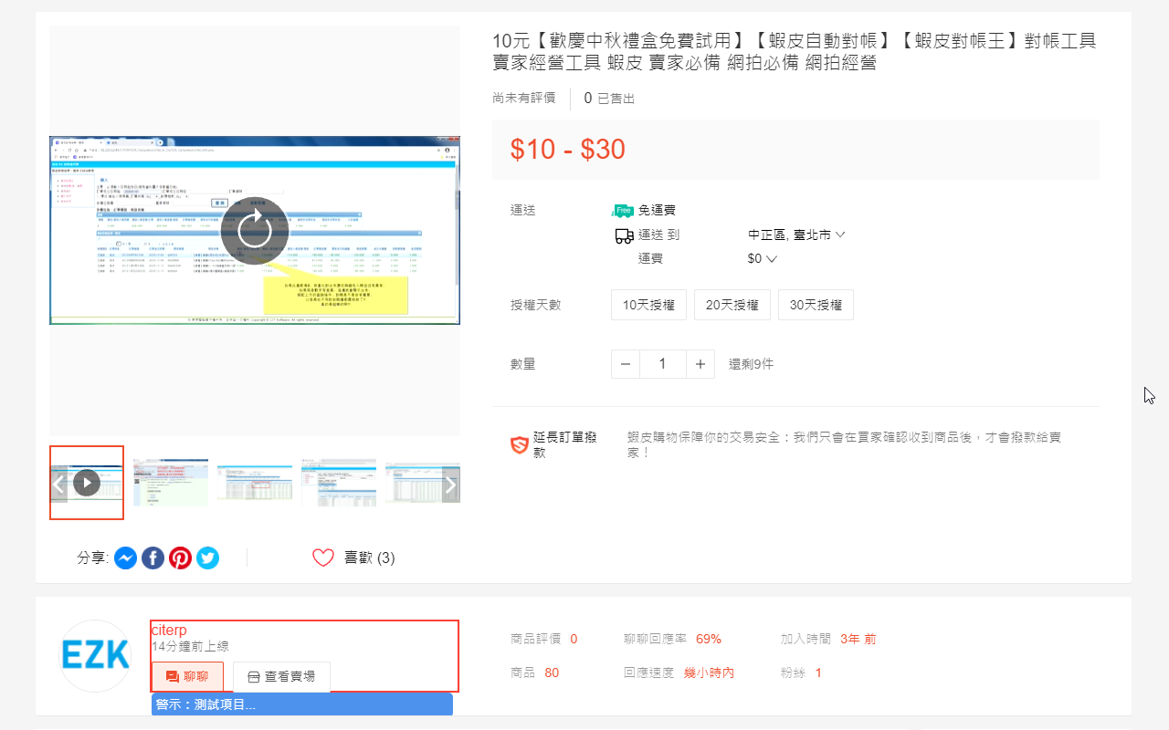This screenshot has height=730, width=1169.
Task: Replay the product video in main preview
Action: pos(255,230)
